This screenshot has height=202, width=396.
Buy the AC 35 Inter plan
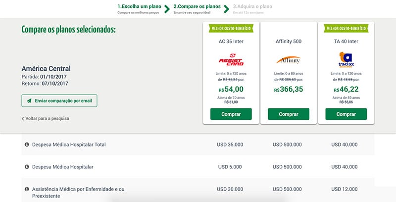[x=231, y=114]
